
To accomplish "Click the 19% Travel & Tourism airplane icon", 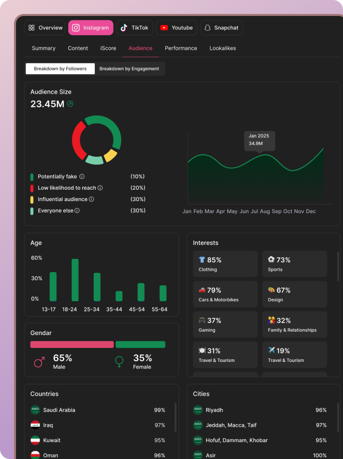I will pyautogui.click(x=271, y=350).
